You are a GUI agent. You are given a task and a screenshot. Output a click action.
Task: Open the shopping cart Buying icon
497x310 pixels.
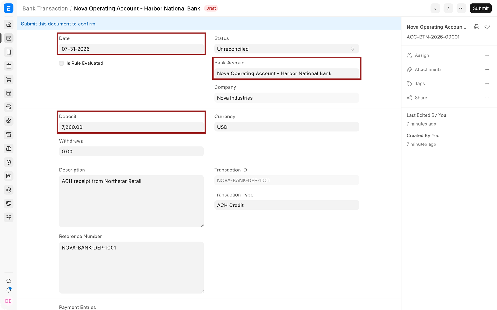point(9,80)
